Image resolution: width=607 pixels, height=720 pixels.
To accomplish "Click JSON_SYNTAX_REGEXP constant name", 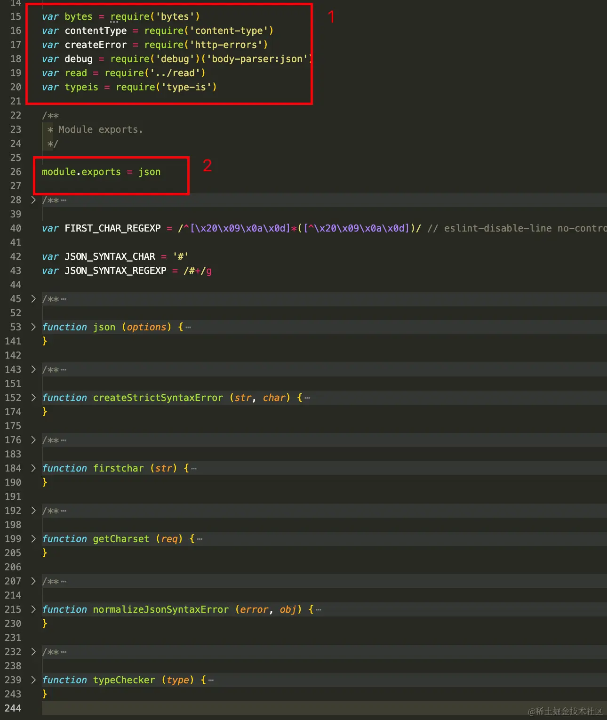I will [x=115, y=271].
